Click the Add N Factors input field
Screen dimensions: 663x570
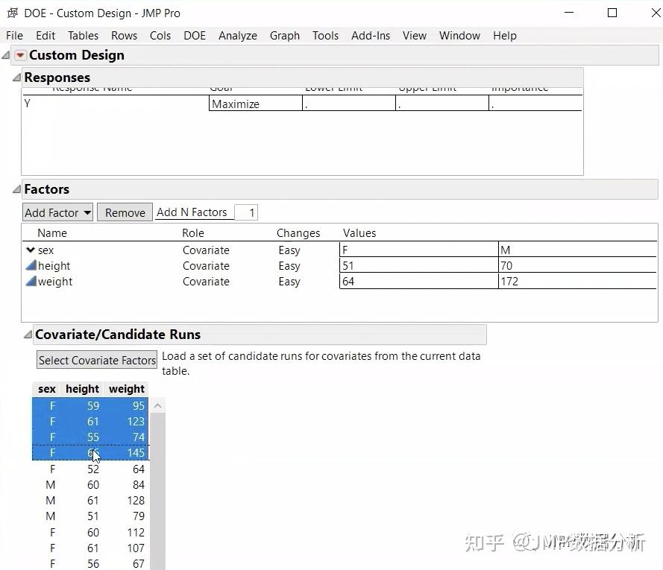pos(246,212)
